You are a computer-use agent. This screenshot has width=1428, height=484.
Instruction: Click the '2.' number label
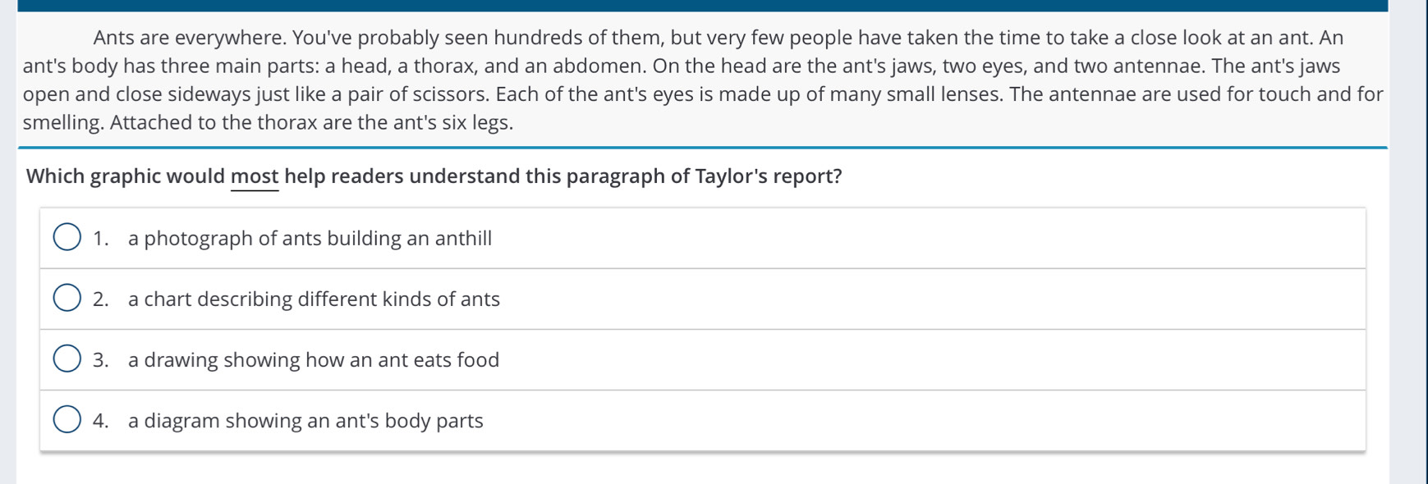[101, 299]
